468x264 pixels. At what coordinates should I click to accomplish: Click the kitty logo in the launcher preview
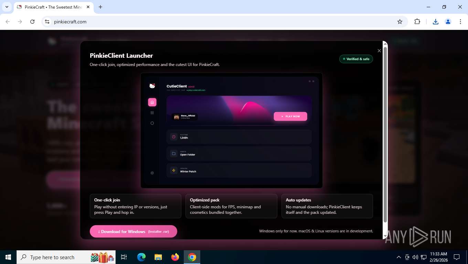(152, 86)
